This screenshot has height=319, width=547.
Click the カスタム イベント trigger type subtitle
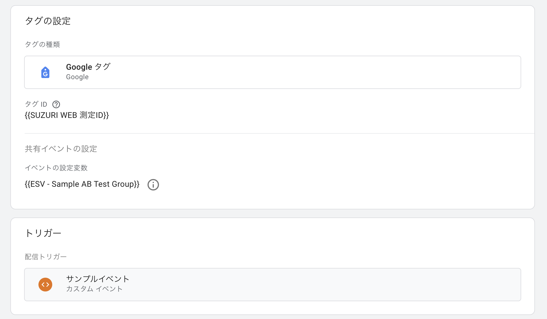[x=94, y=289]
